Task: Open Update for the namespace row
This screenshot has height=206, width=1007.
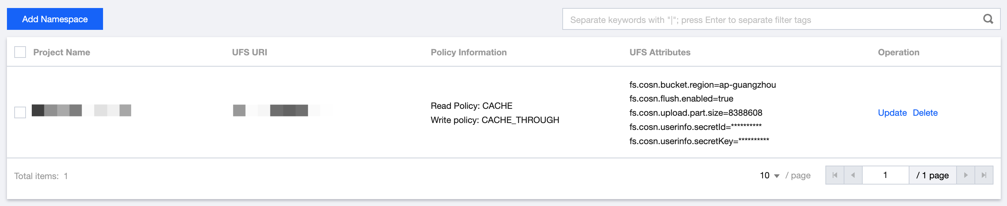Action: pos(892,113)
